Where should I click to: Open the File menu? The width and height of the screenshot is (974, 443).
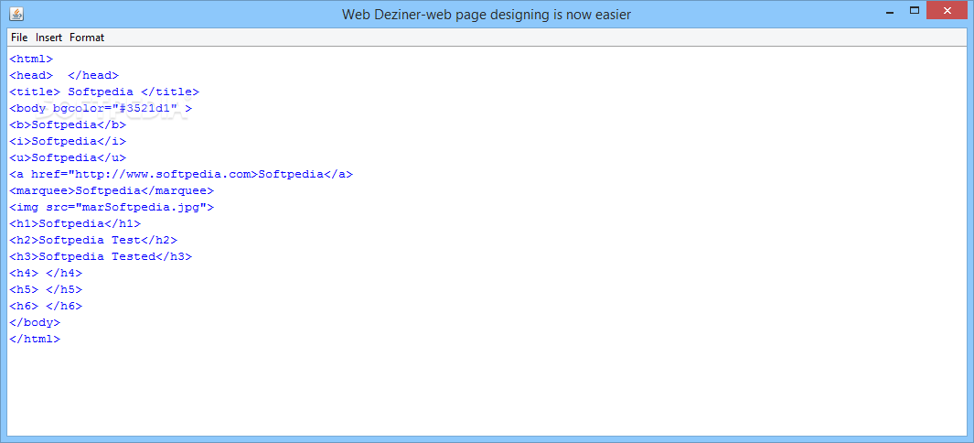tap(19, 38)
